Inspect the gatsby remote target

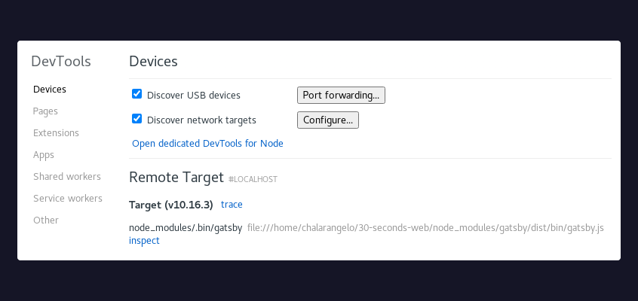pyautogui.click(x=144, y=240)
